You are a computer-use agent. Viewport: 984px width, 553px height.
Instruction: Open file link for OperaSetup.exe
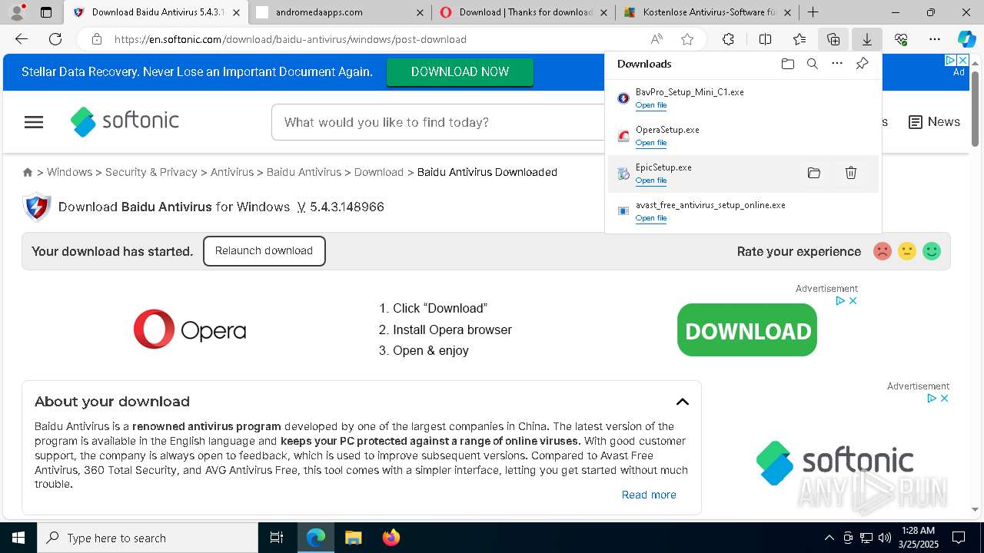click(651, 143)
